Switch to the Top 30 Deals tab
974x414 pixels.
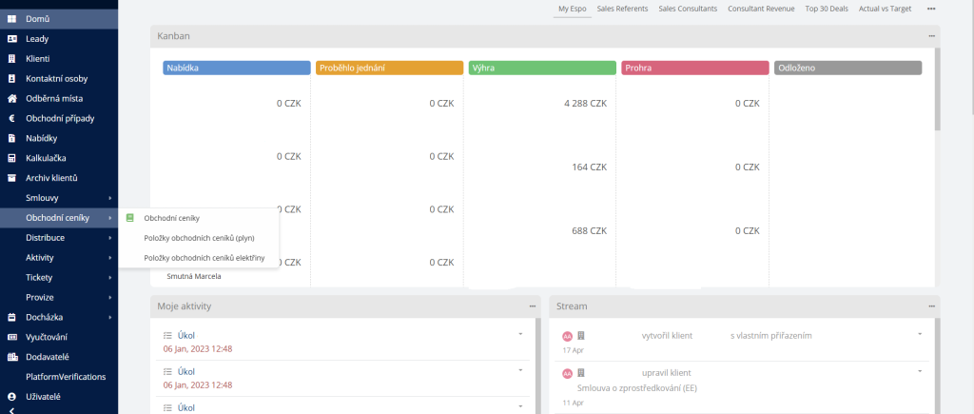point(826,9)
